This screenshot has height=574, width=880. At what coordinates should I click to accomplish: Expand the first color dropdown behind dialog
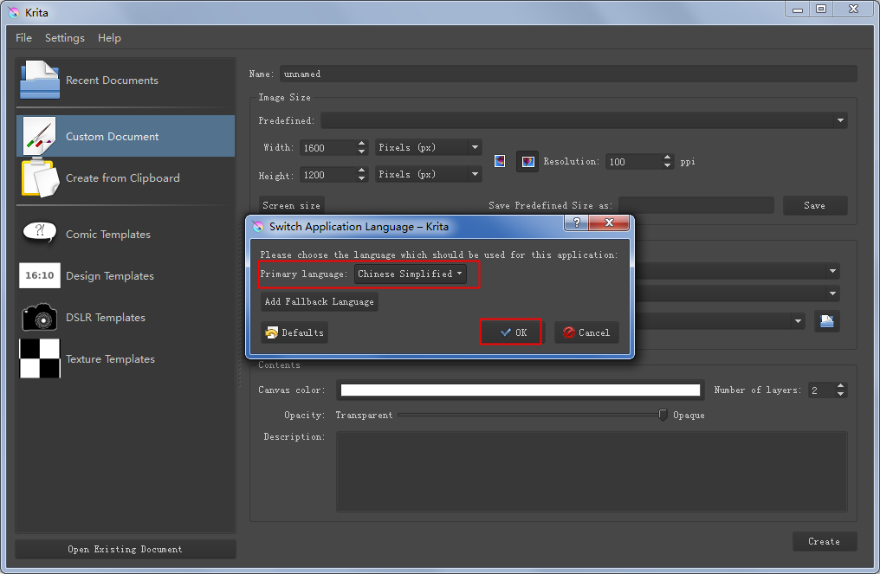(x=832, y=271)
